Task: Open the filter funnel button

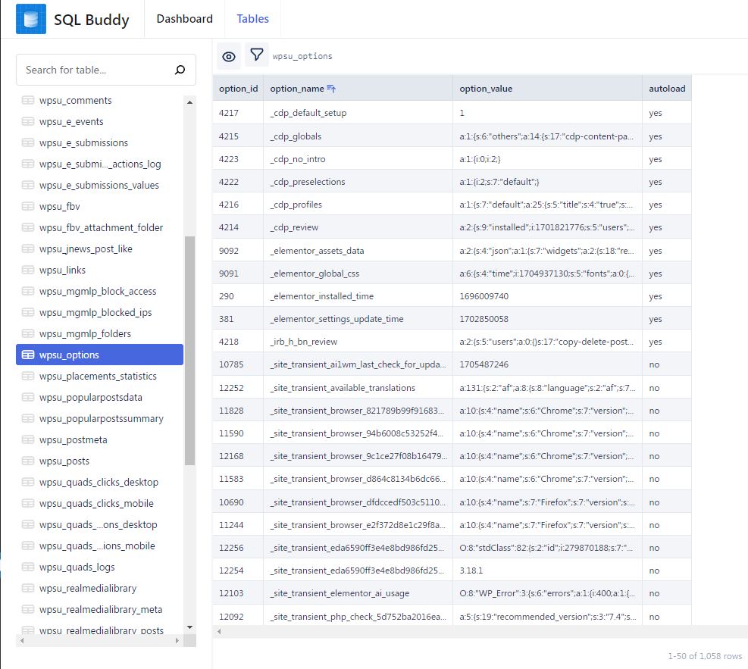Action: [x=257, y=55]
